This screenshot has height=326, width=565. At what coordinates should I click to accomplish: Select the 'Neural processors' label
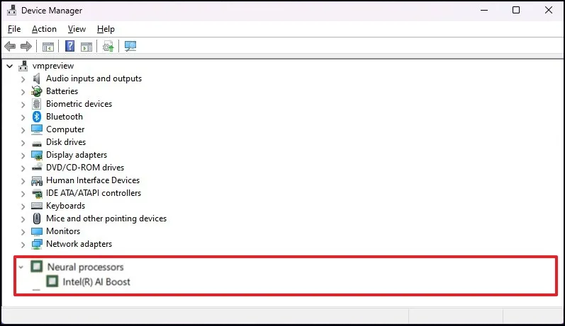click(x=85, y=267)
